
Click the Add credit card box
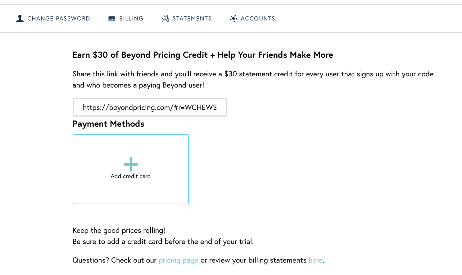(131, 169)
